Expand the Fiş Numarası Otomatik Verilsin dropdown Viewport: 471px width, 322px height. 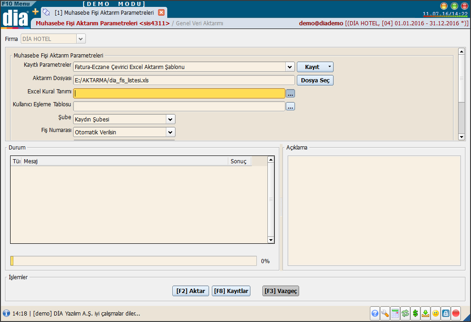tap(170, 132)
